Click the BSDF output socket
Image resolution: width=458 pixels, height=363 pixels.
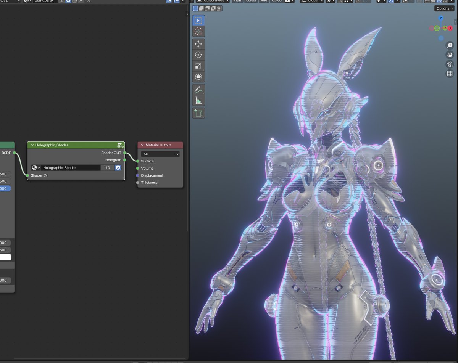tap(15, 153)
